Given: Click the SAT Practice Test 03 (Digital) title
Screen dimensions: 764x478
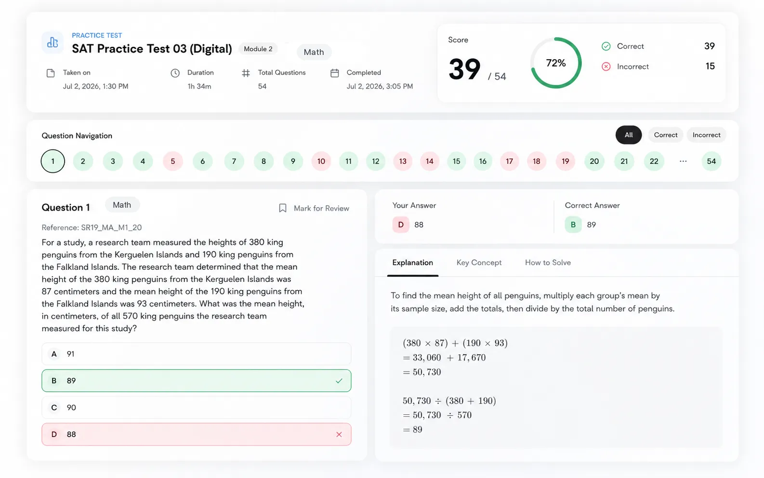Looking at the screenshot, I should 152,49.
